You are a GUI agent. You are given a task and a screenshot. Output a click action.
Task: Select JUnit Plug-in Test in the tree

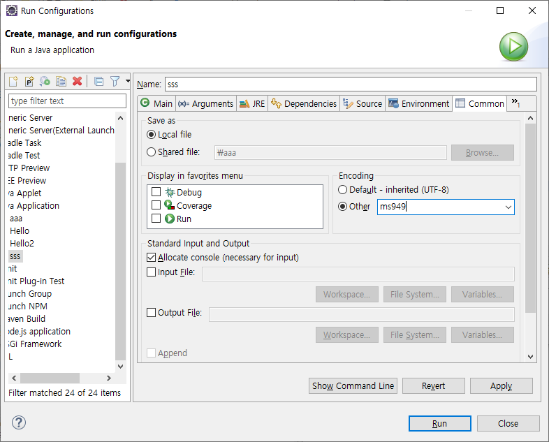point(36,281)
